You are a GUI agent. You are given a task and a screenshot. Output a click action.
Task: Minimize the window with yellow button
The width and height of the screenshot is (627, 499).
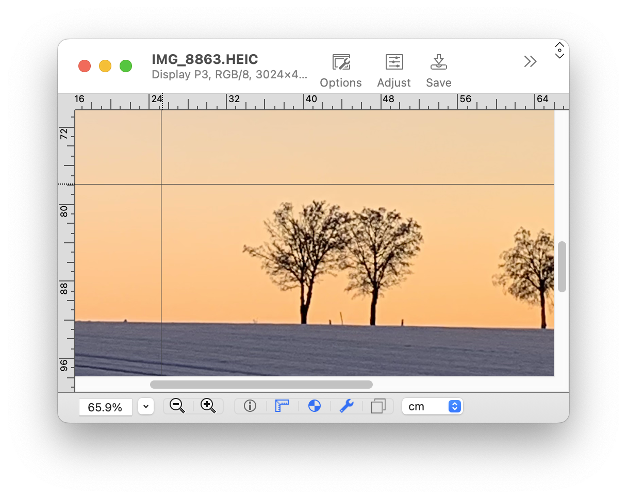coord(105,66)
